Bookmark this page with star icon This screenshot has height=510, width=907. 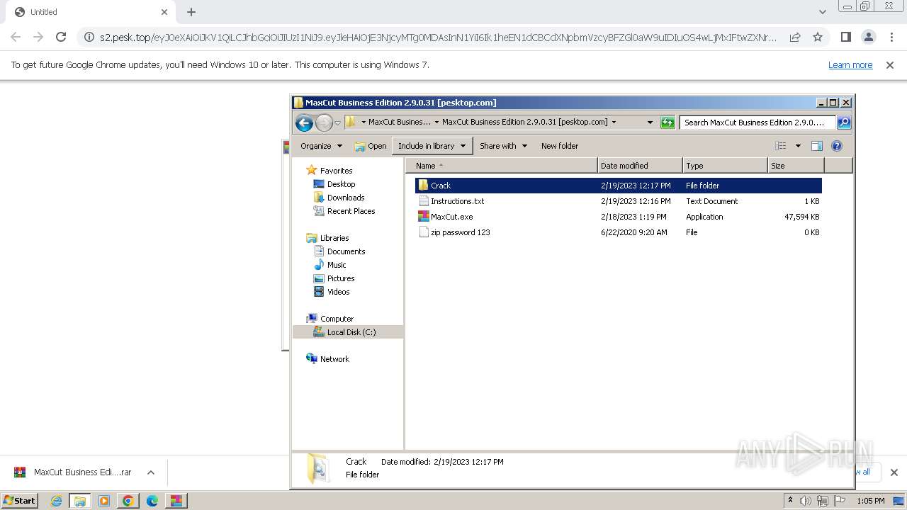coord(818,37)
